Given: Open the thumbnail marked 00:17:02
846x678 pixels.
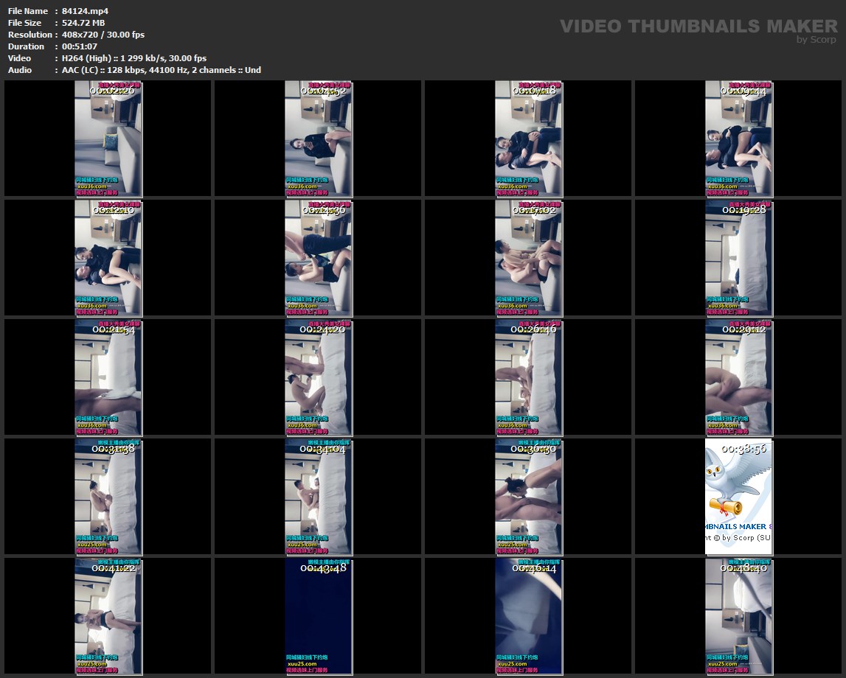Looking at the screenshot, I should point(528,258).
